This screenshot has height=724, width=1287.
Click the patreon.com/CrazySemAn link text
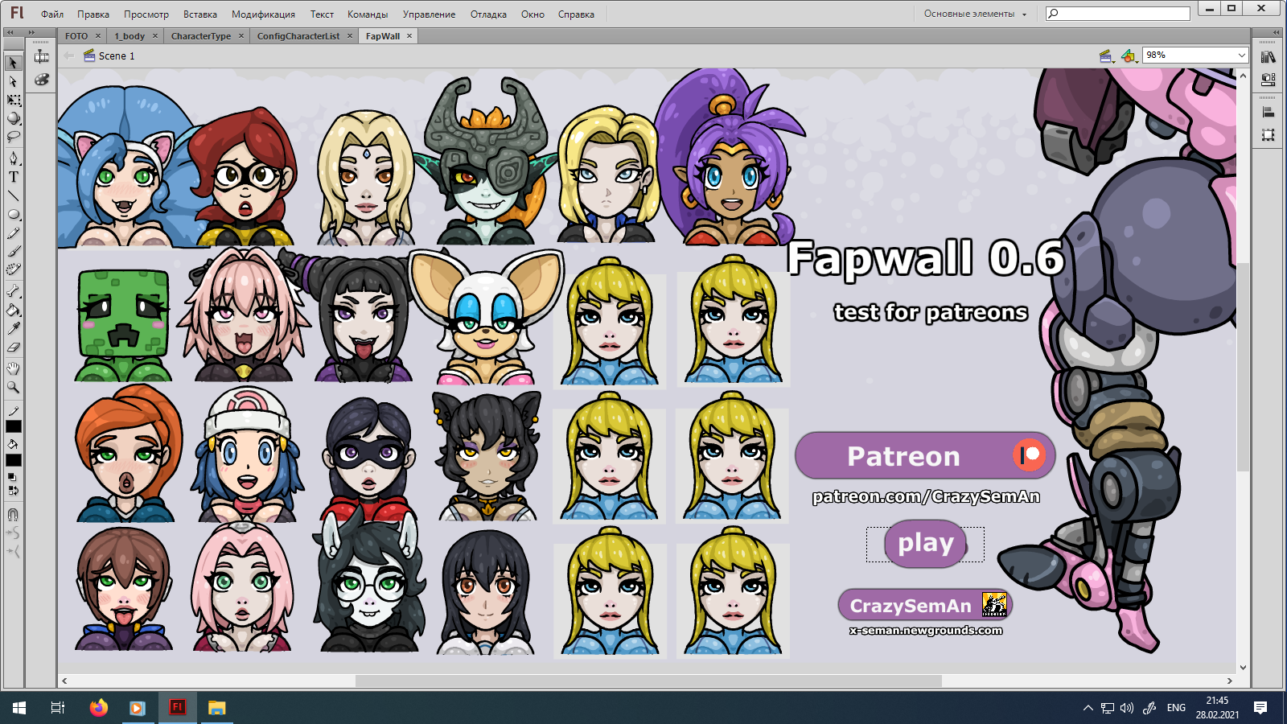926,497
